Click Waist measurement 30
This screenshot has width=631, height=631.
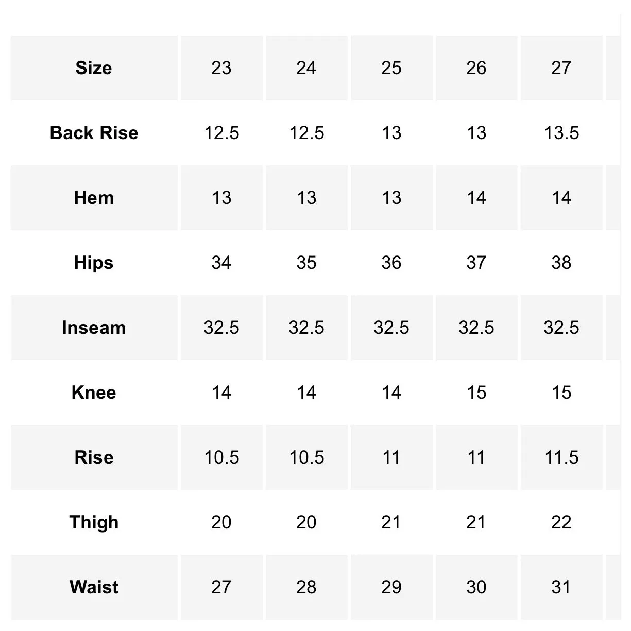[x=476, y=587]
